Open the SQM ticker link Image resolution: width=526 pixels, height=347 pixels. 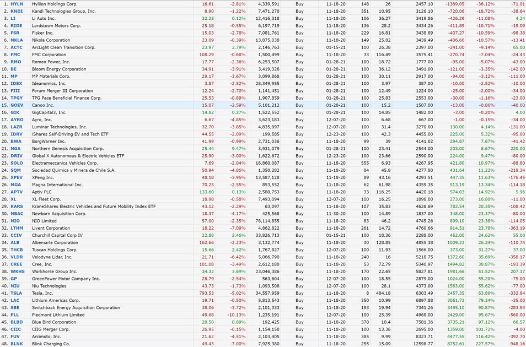click(x=17, y=169)
